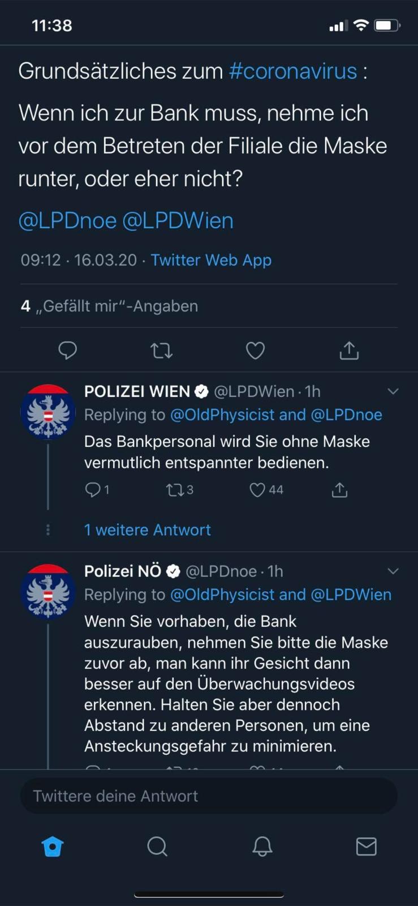The image size is (418, 906).
Task: Share the POLIZEI WIEN reply
Action: [339, 490]
